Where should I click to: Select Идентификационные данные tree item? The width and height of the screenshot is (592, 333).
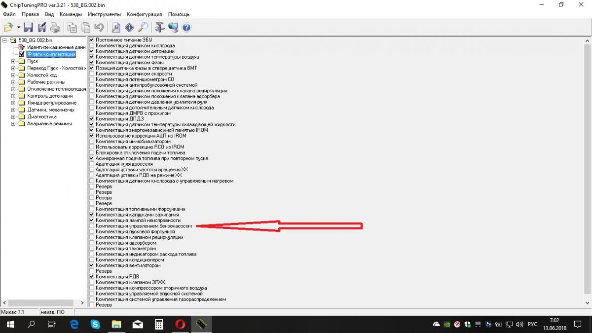point(56,47)
